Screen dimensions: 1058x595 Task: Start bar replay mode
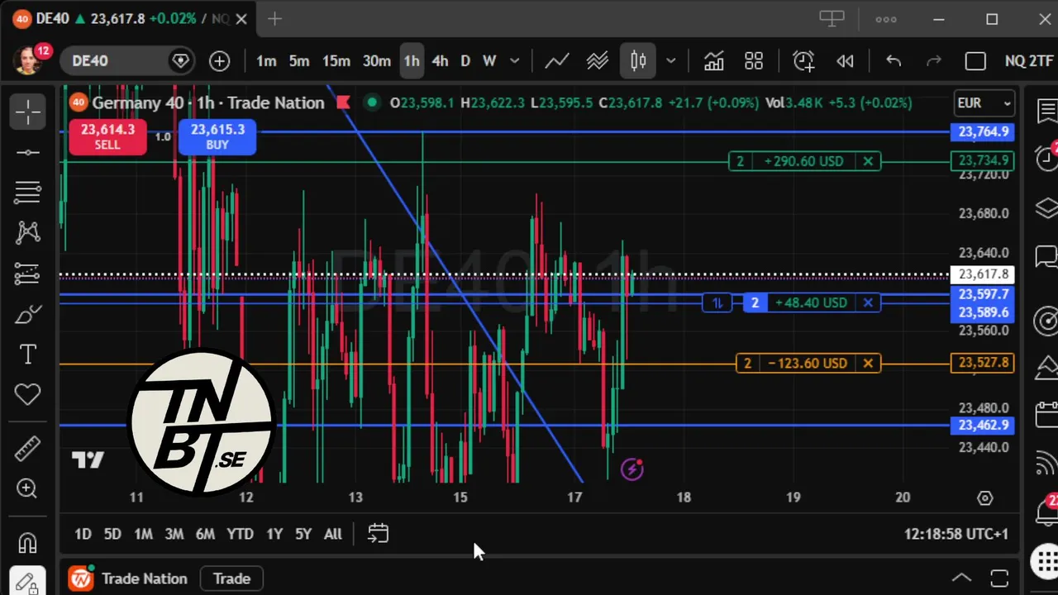844,60
